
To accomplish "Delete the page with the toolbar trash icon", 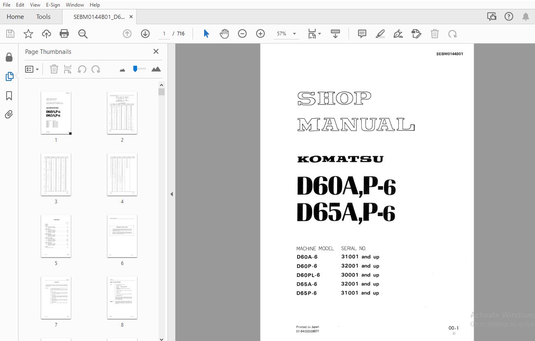I will [435, 34].
